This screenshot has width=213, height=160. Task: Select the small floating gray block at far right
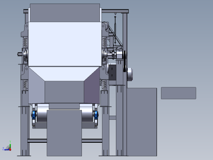[x=179, y=93]
